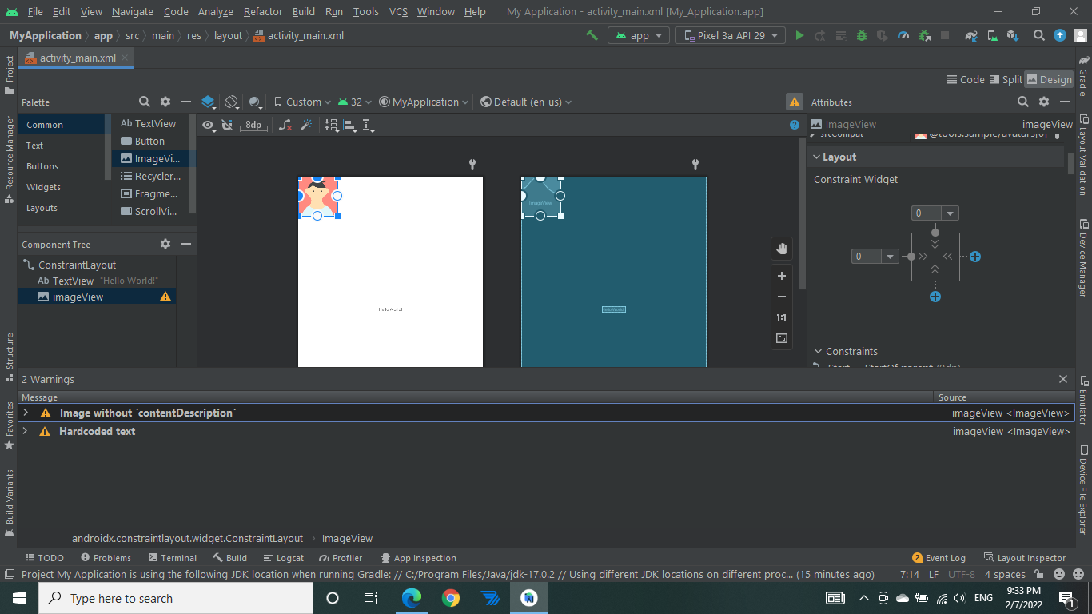Image resolution: width=1092 pixels, height=614 pixels.
Task: Open the Analyze menu
Action: pos(215,11)
